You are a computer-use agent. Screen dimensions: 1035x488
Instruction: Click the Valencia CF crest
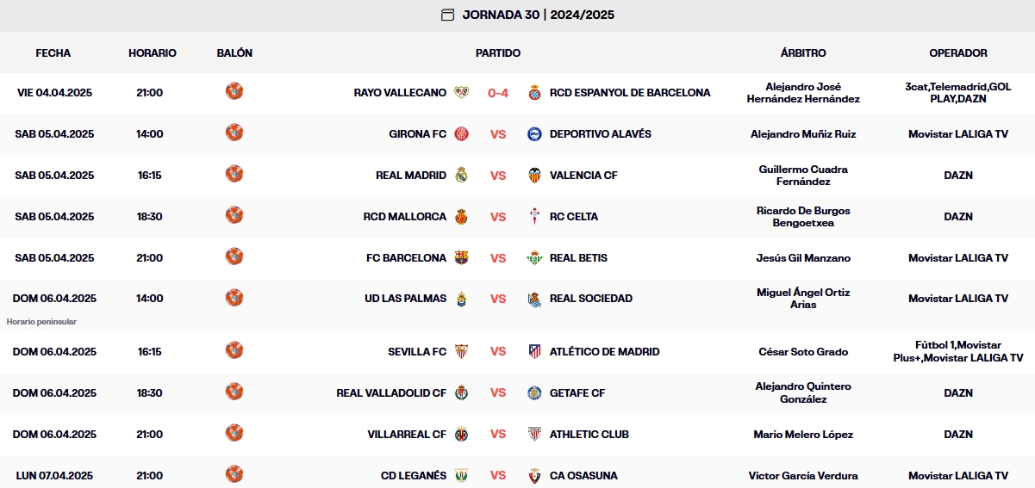[x=534, y=176]
